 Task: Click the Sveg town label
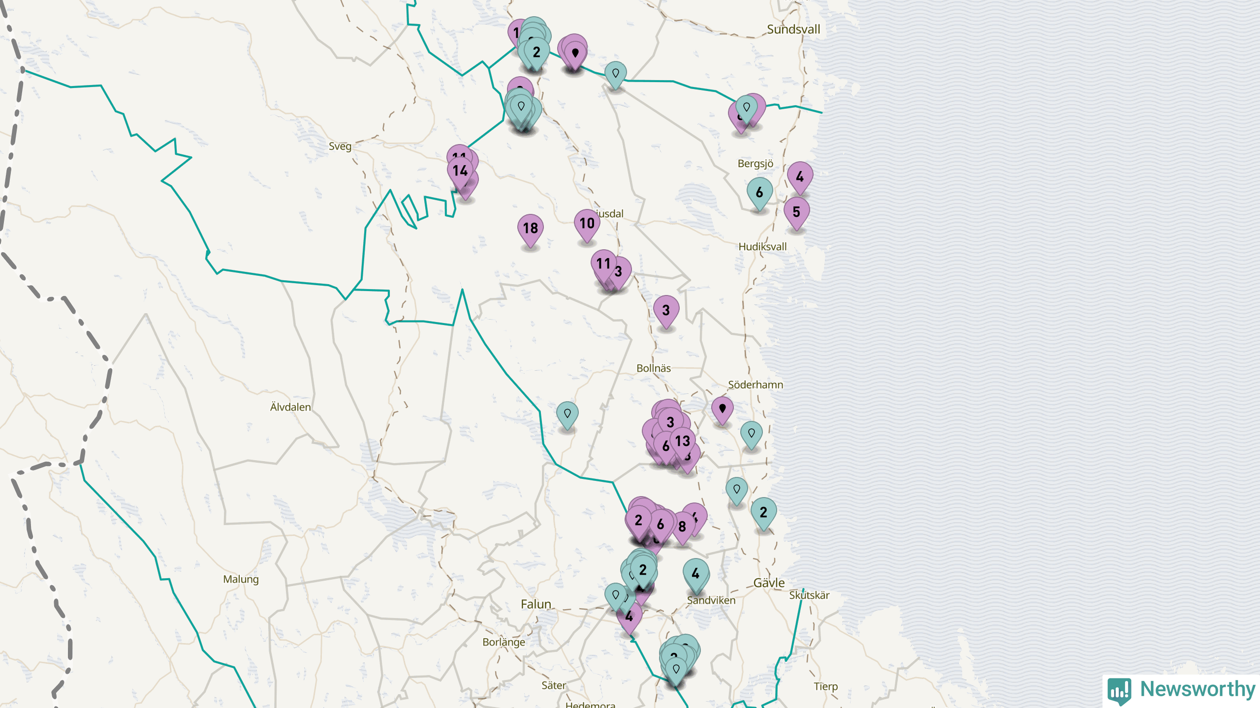[340, 147]
